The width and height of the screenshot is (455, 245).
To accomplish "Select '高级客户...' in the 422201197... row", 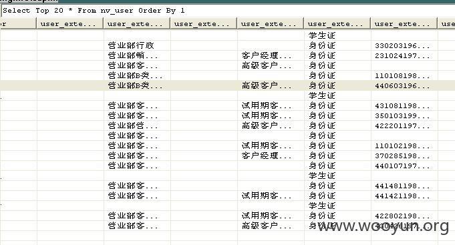I will point(267,126).
